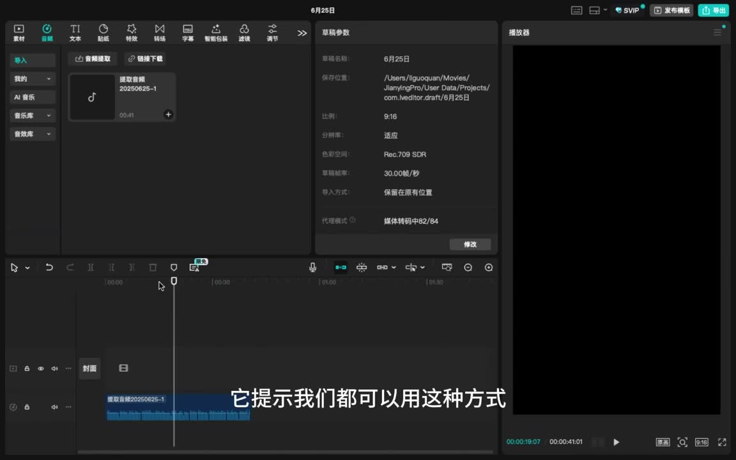Click the 音频提取 extract audio button
736x460 pixels.
point(93,59)
